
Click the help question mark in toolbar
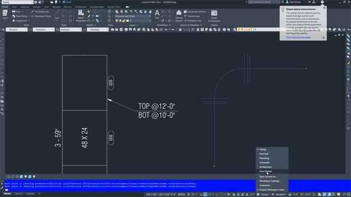click(x=224, y=30)
